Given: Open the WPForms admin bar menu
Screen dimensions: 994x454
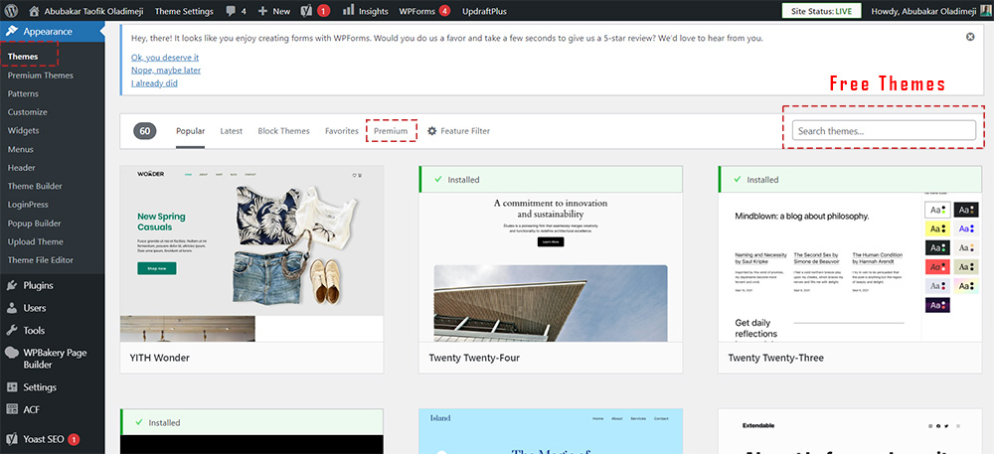Looking at the screenshot, I should coord(424,11).
